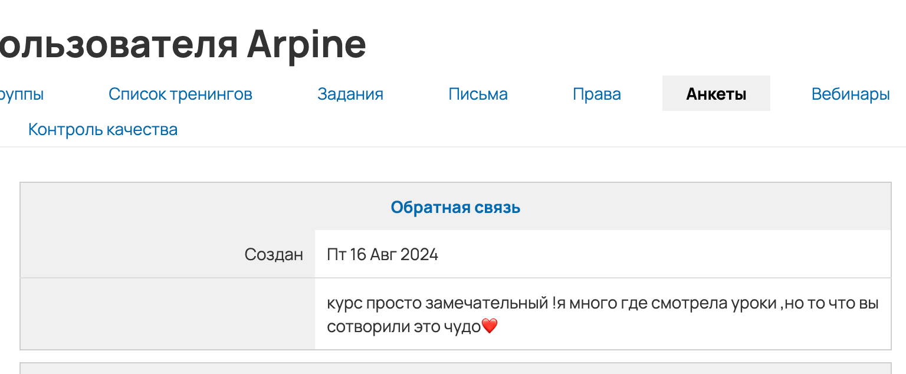Click the Создан label
The image size is (906, 374).
click(x=274, y=254)
